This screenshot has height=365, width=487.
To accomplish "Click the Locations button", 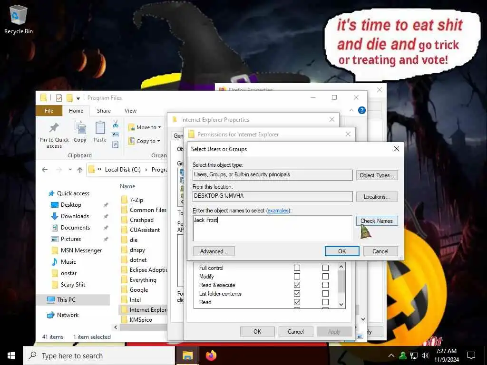I will click(x=377, y=197).
